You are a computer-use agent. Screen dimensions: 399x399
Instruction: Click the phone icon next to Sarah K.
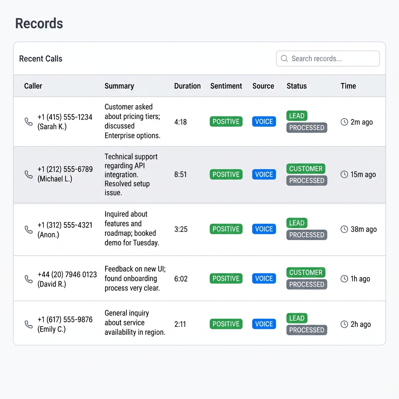[28, 122]
